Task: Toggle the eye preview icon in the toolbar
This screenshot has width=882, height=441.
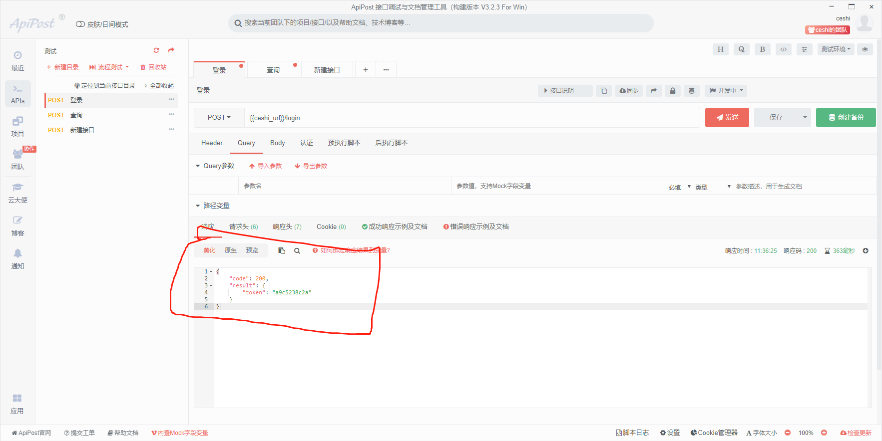Action: pyautogui.click(x=865, y=49)
